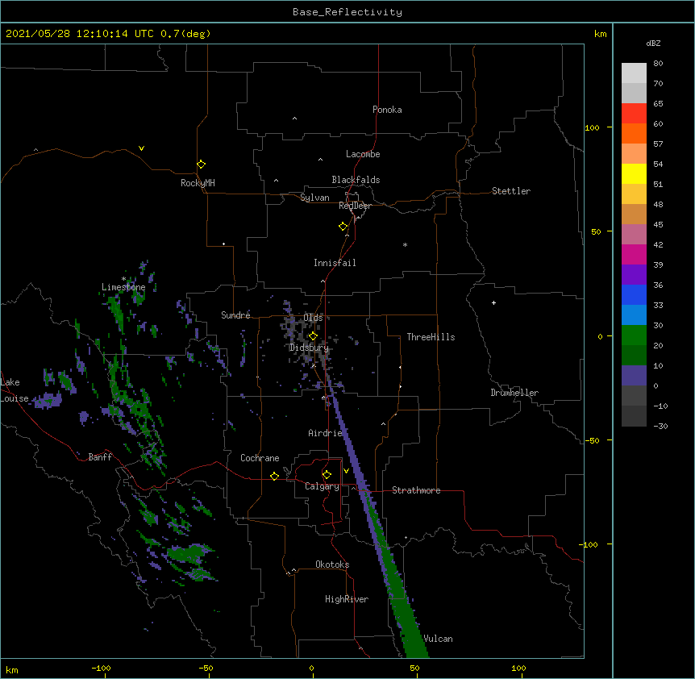Select the pink 45-42 dBZ legend swatch
Viewport: 695px width, 679px height.
634,235
